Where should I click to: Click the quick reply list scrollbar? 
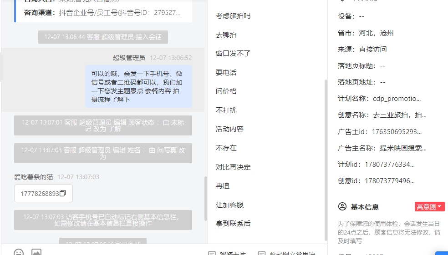coord(326,160)
